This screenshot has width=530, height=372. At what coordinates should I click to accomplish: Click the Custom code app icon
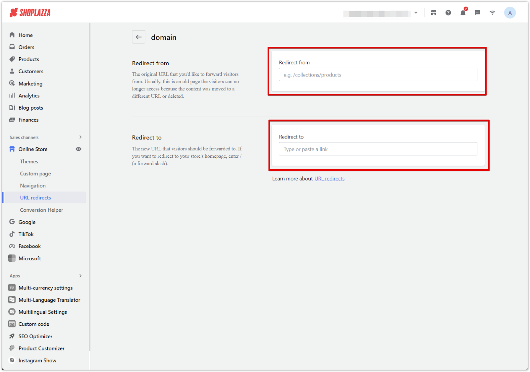point(12,324)
